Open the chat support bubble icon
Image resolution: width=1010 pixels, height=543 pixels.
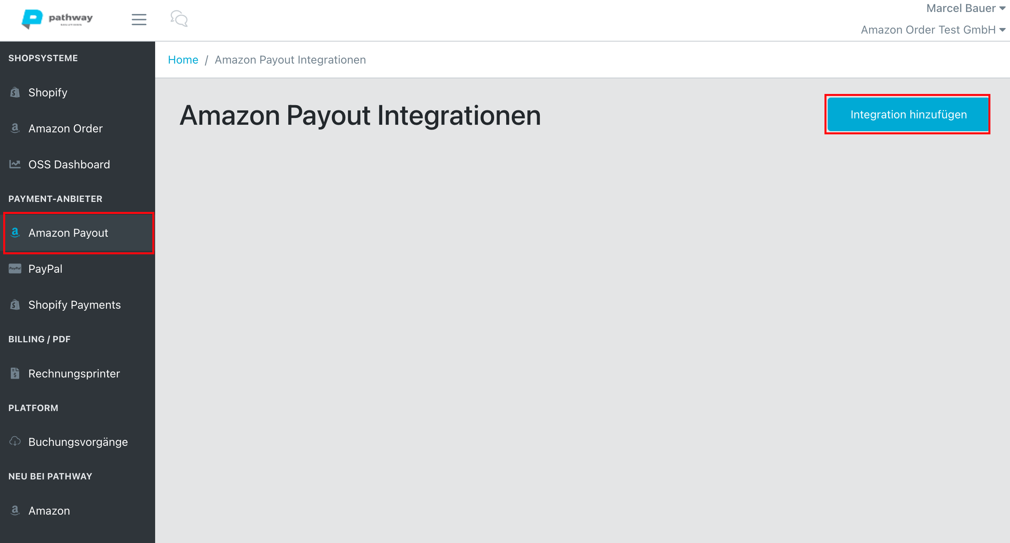click(179, 19)
